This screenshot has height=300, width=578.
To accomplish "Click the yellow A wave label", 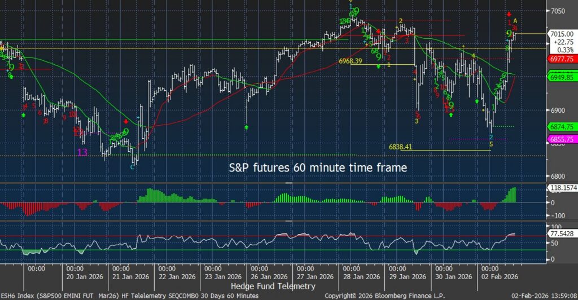I will [515, 21].
